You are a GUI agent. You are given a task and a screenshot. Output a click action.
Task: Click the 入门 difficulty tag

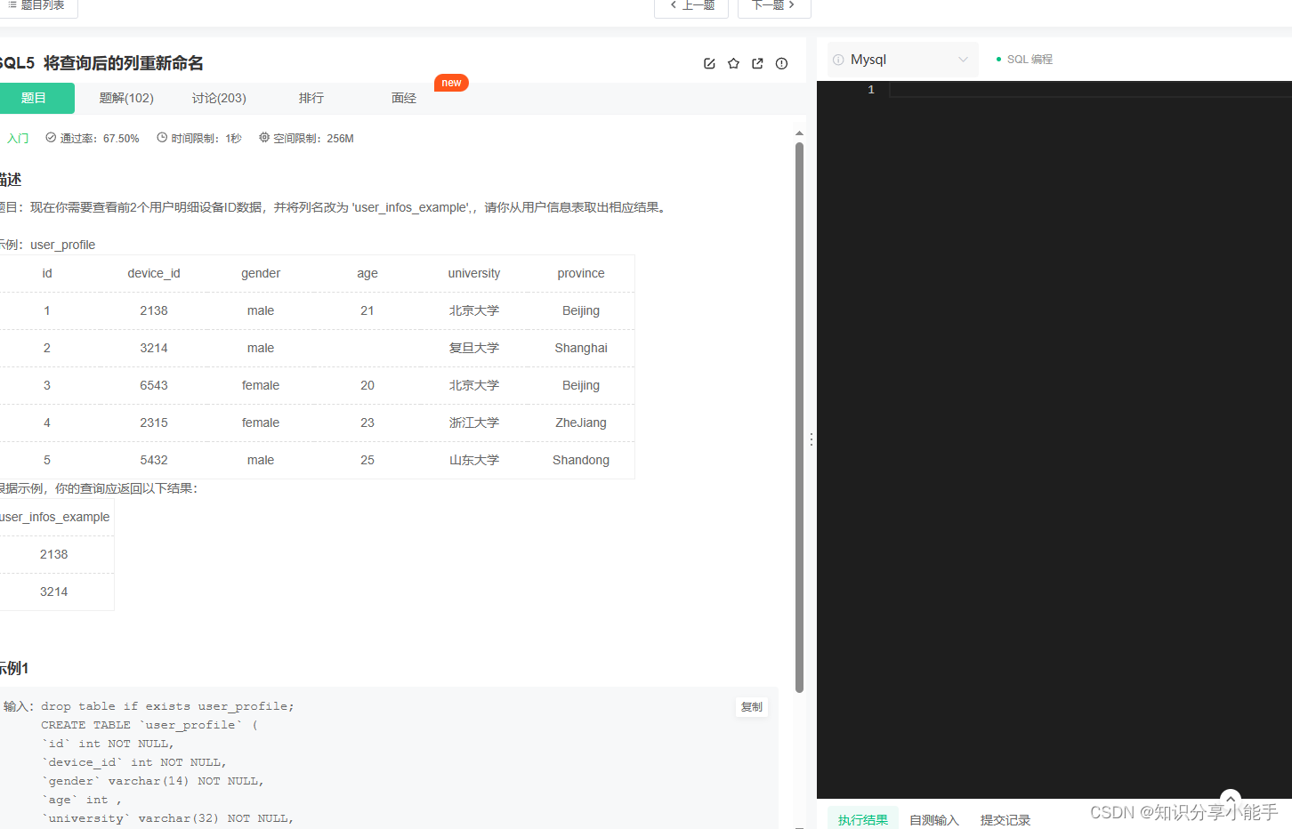(x=18, y=139)
